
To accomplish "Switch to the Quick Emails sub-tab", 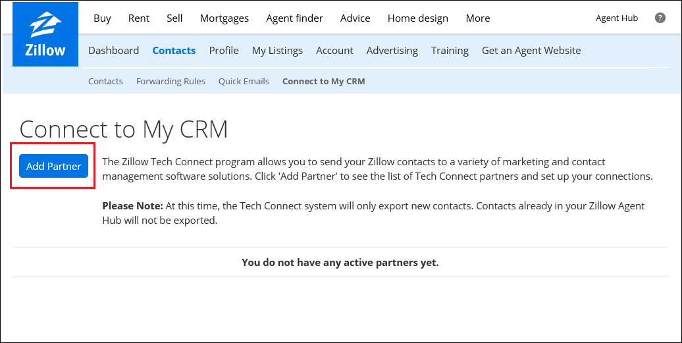I will pyautogui.click(x=244, y=82).
